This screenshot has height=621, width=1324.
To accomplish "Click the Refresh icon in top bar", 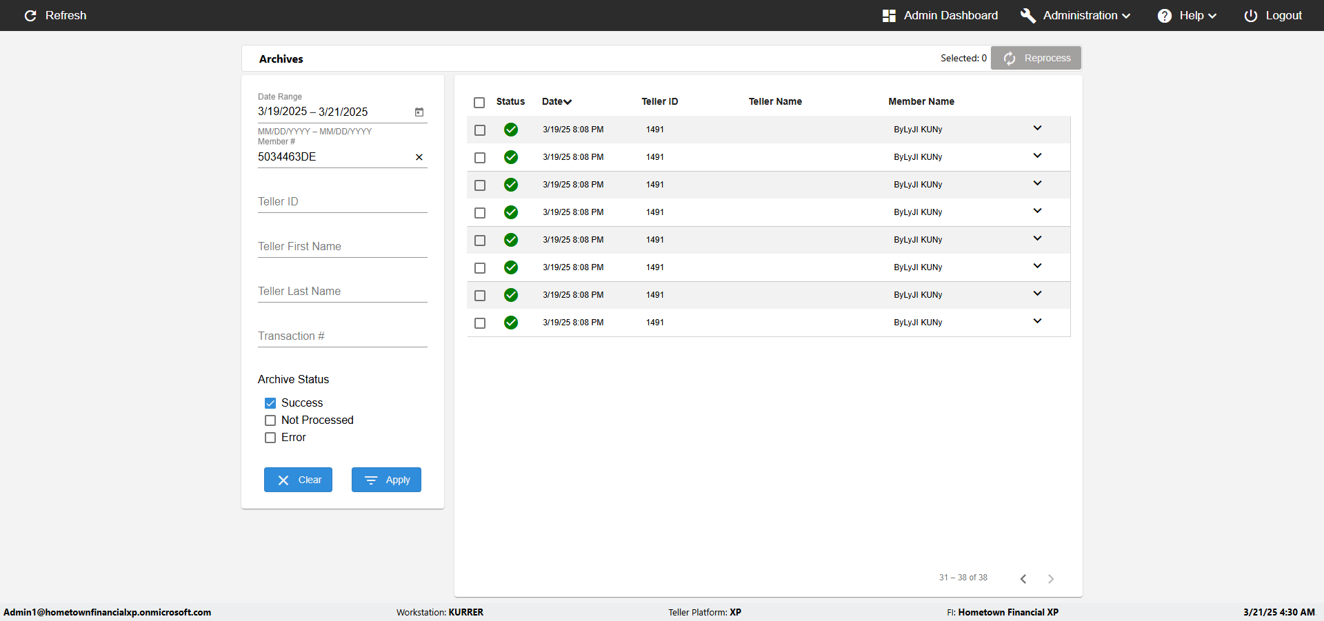I will (30, 15).
